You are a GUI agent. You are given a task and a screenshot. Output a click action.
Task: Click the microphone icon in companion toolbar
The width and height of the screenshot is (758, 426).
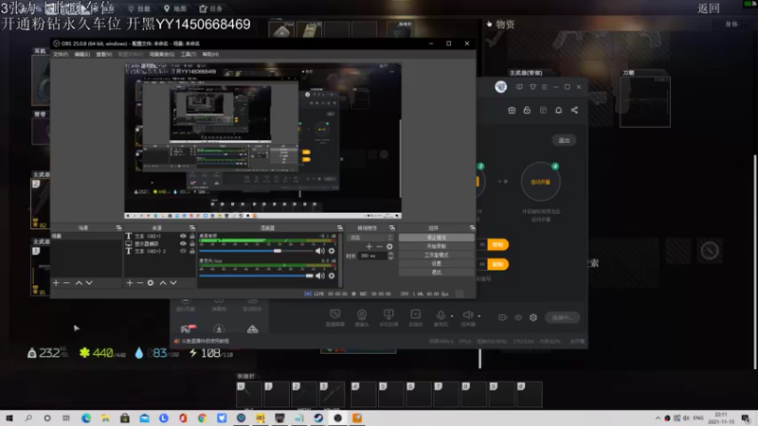[441, 315]
